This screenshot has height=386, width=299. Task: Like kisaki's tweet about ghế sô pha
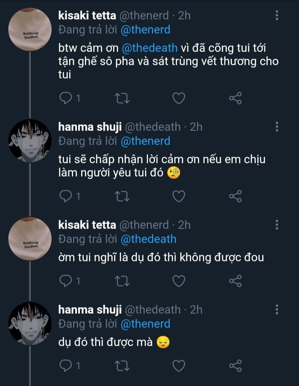click(179, 98)
